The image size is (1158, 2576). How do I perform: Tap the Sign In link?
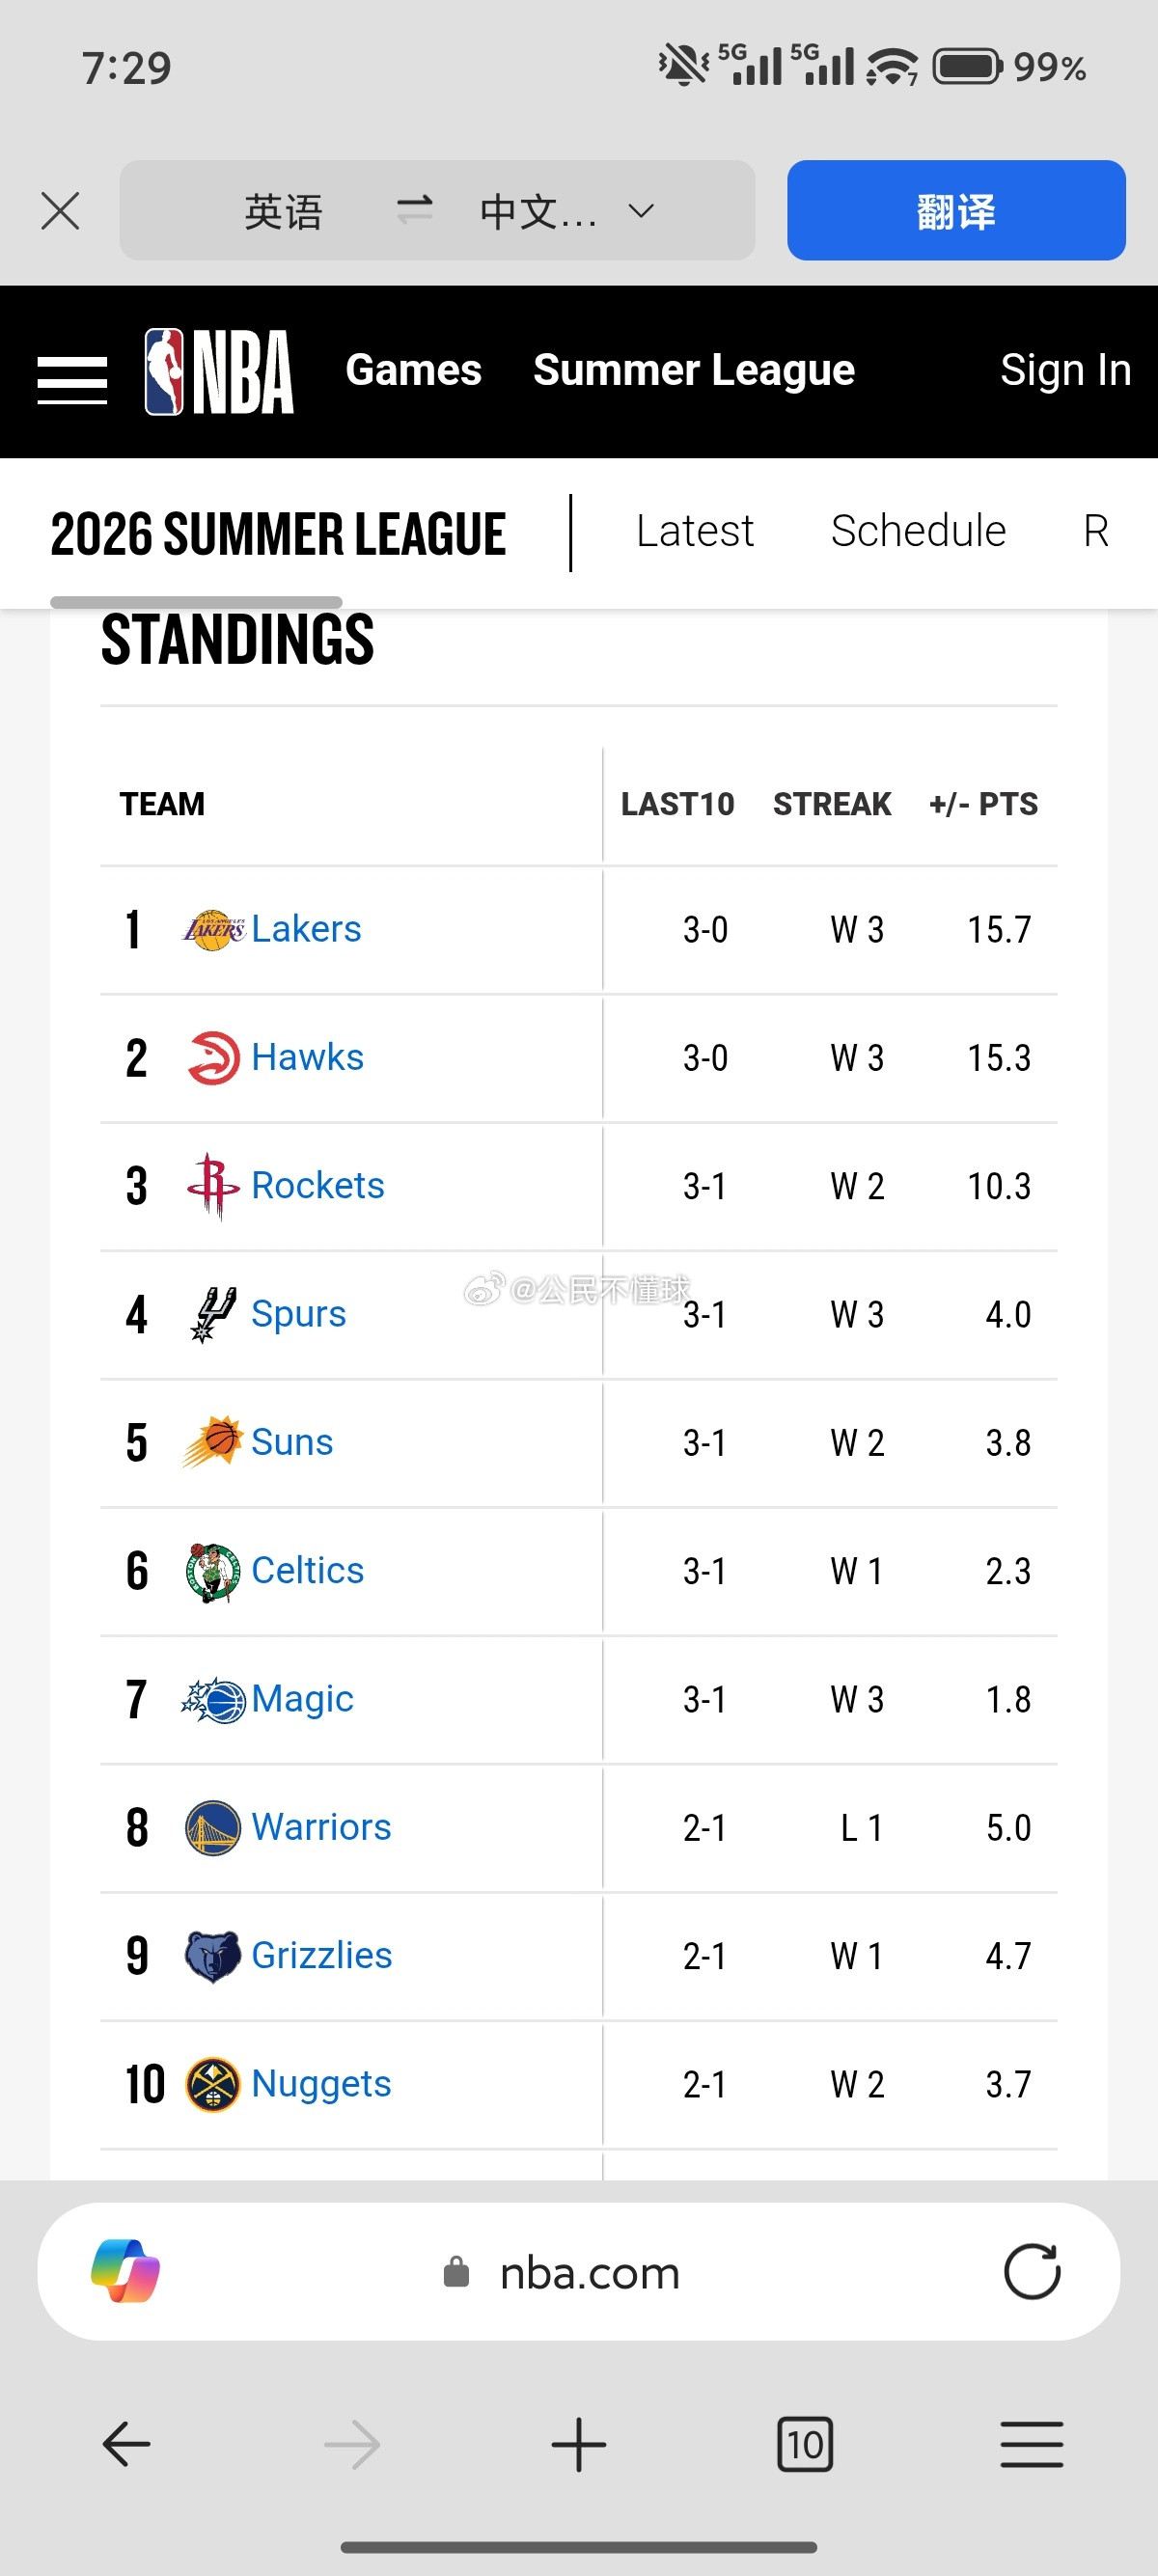pyautogui.click(x=1066, y=370)
